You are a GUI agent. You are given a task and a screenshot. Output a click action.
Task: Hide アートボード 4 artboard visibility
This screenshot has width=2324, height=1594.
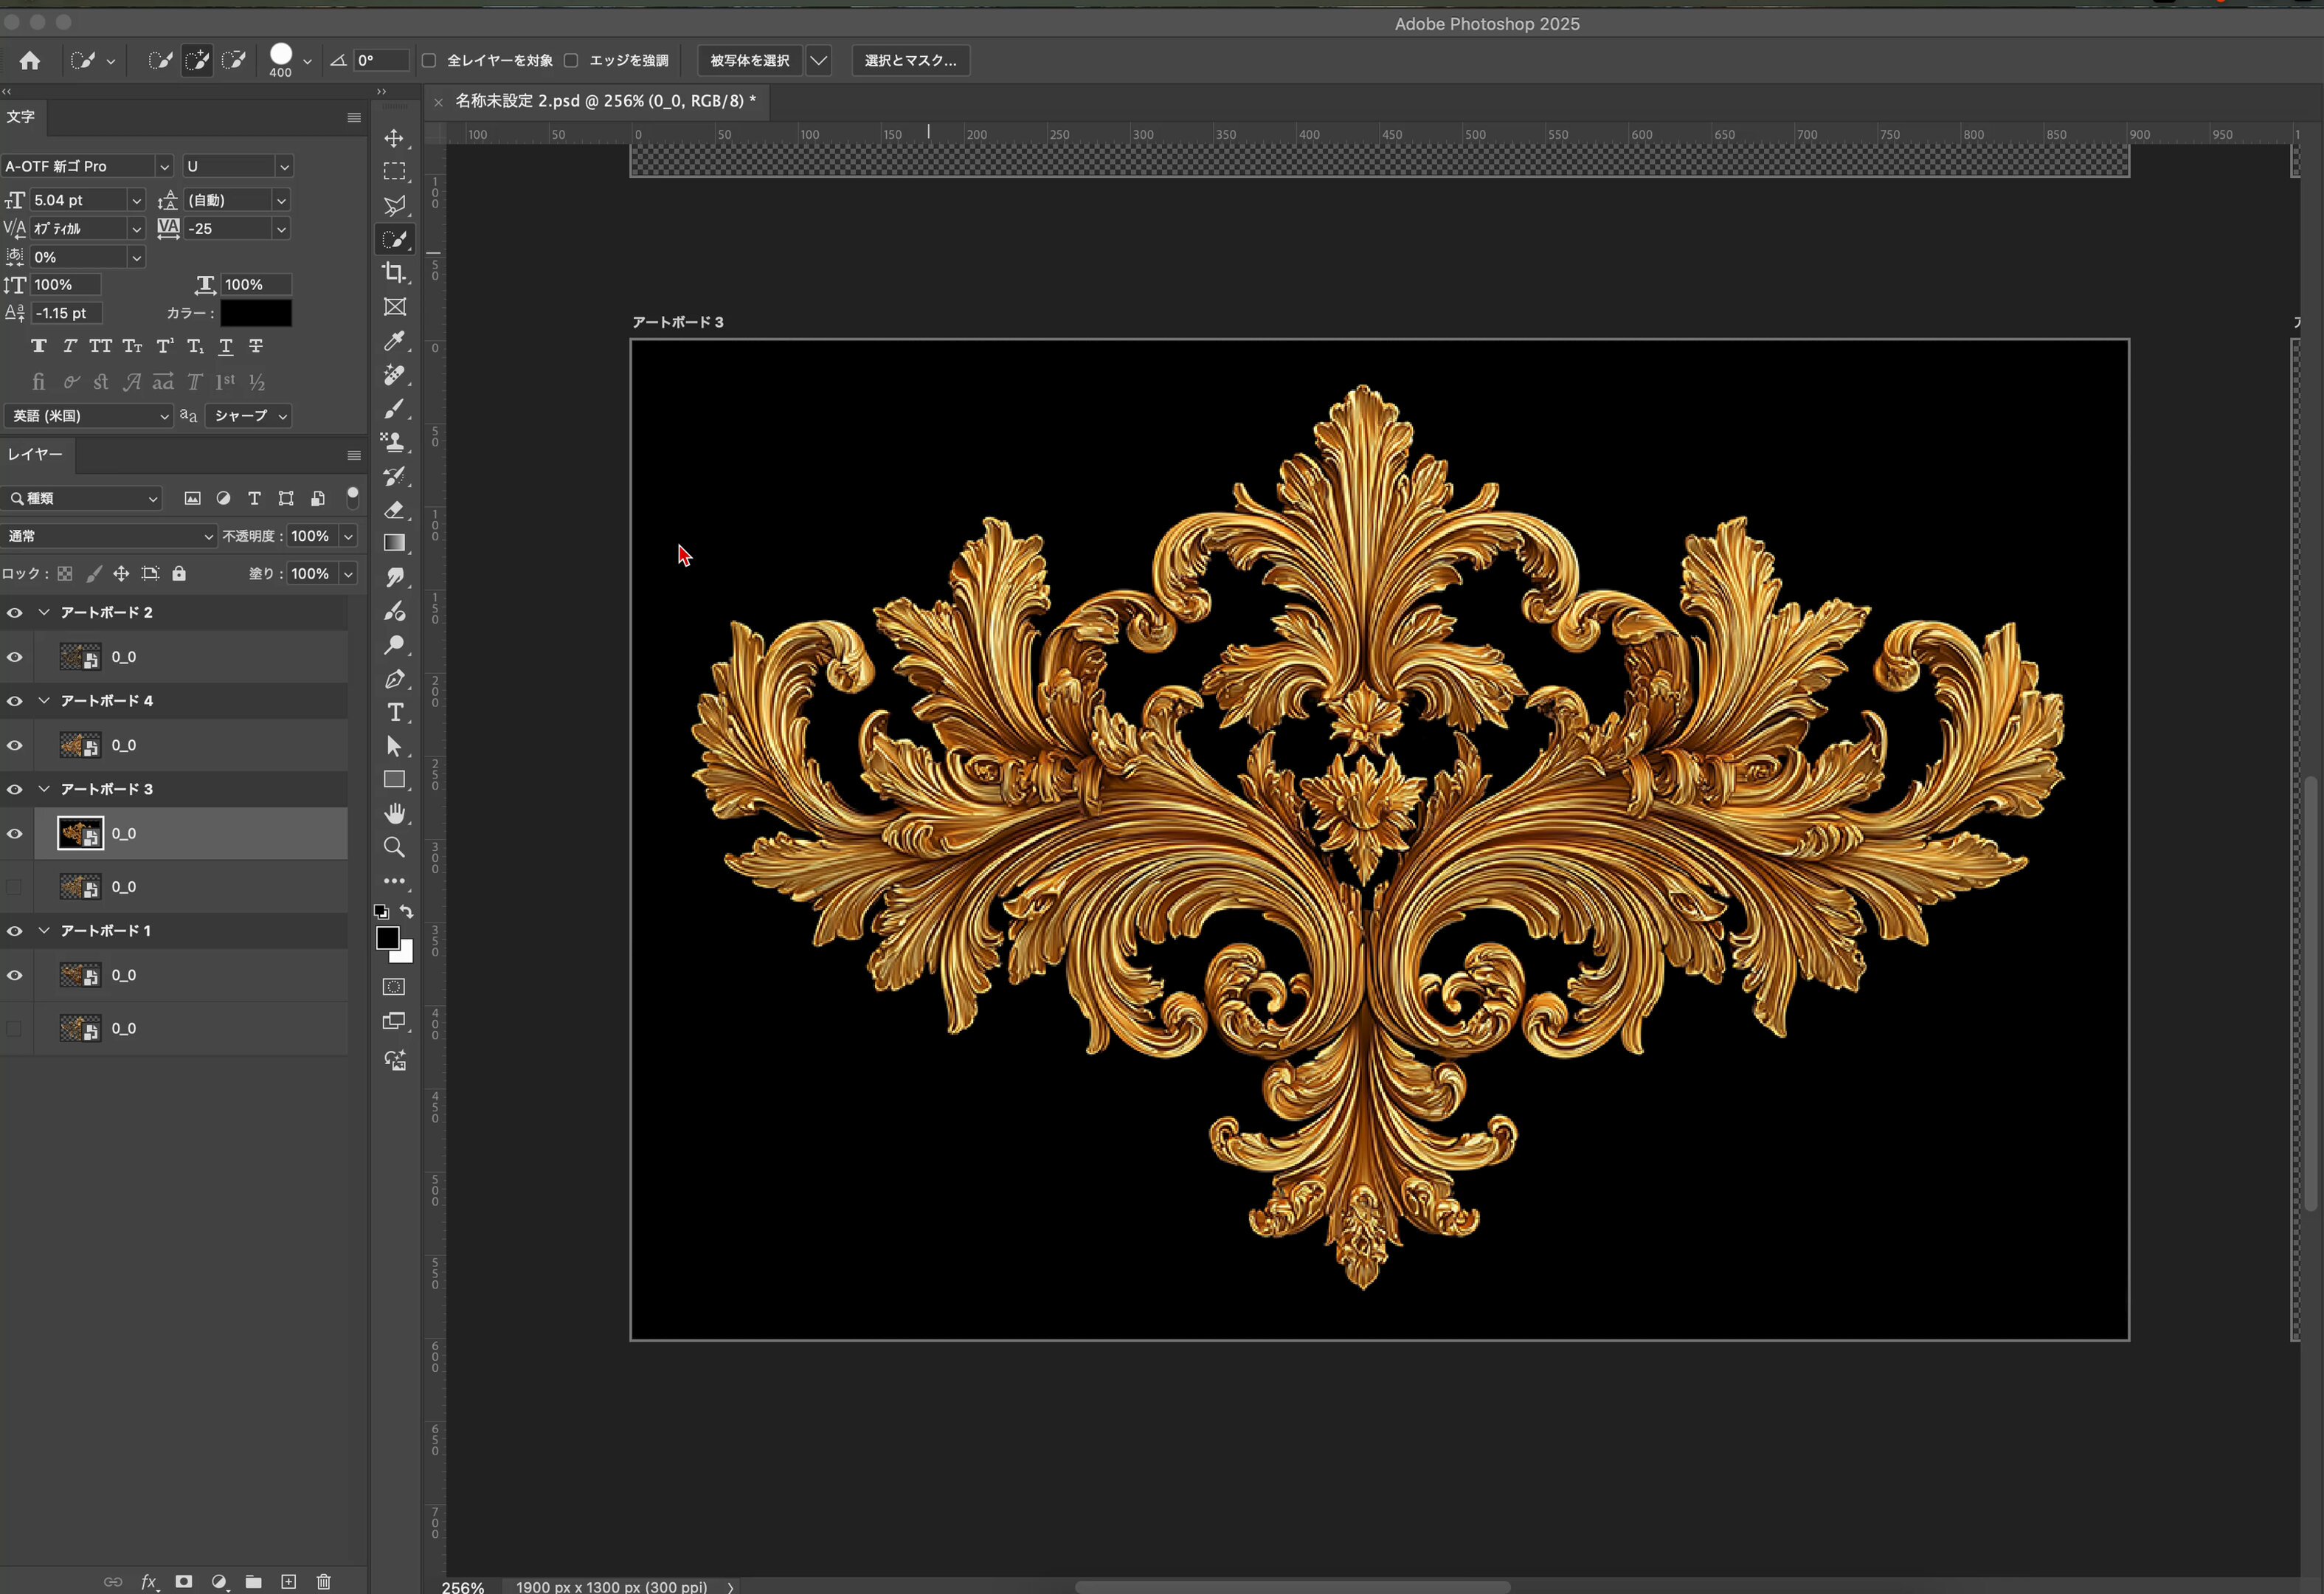point(14,701)
